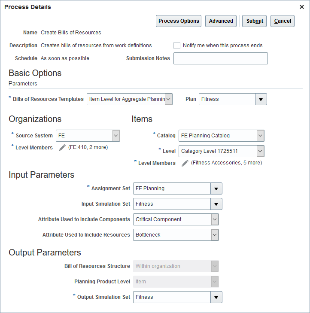The width and height of the screenshot is (310, 313).
Task: Click the Process Options button
Action: [x=179, y=21]
